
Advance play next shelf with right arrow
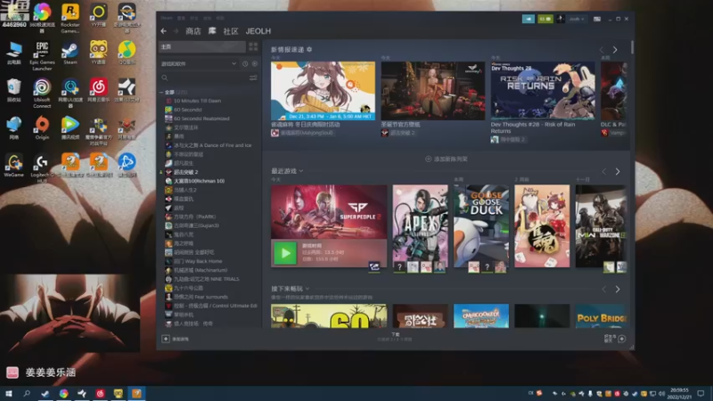pyautogui.click(x=618, y=289)
